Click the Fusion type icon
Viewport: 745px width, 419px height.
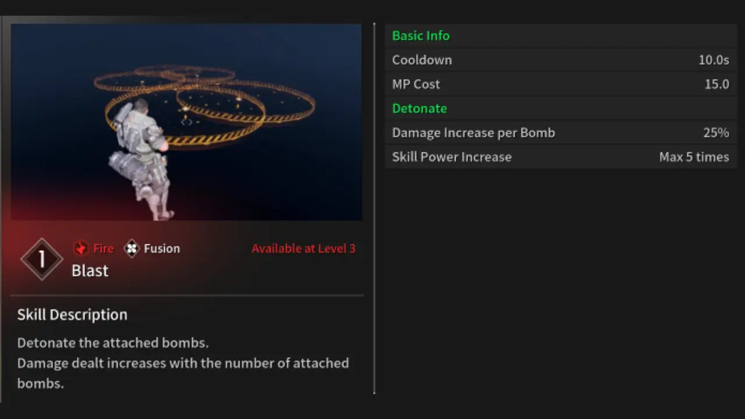coord(132,248)
